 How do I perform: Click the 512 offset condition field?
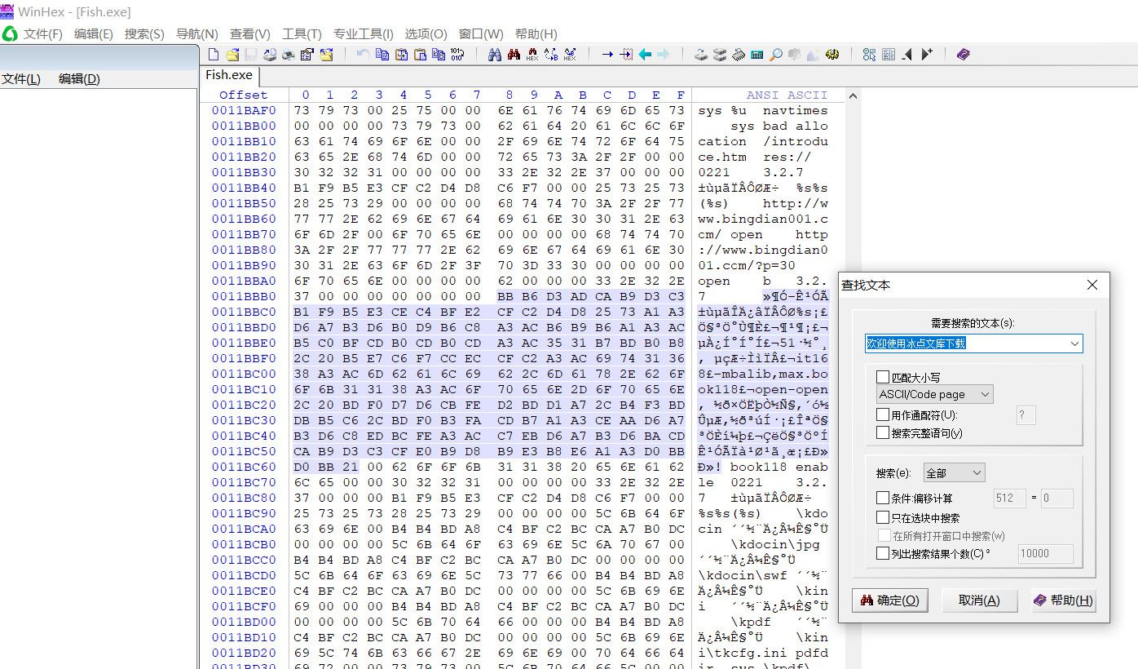(1009, 498)
